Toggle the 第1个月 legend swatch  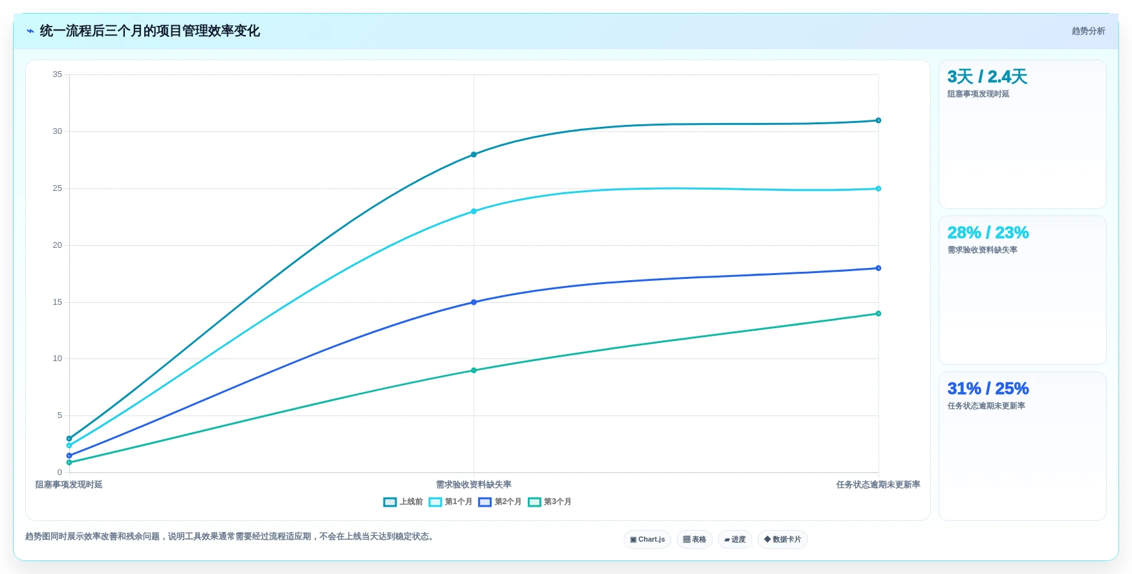(435, 502)
